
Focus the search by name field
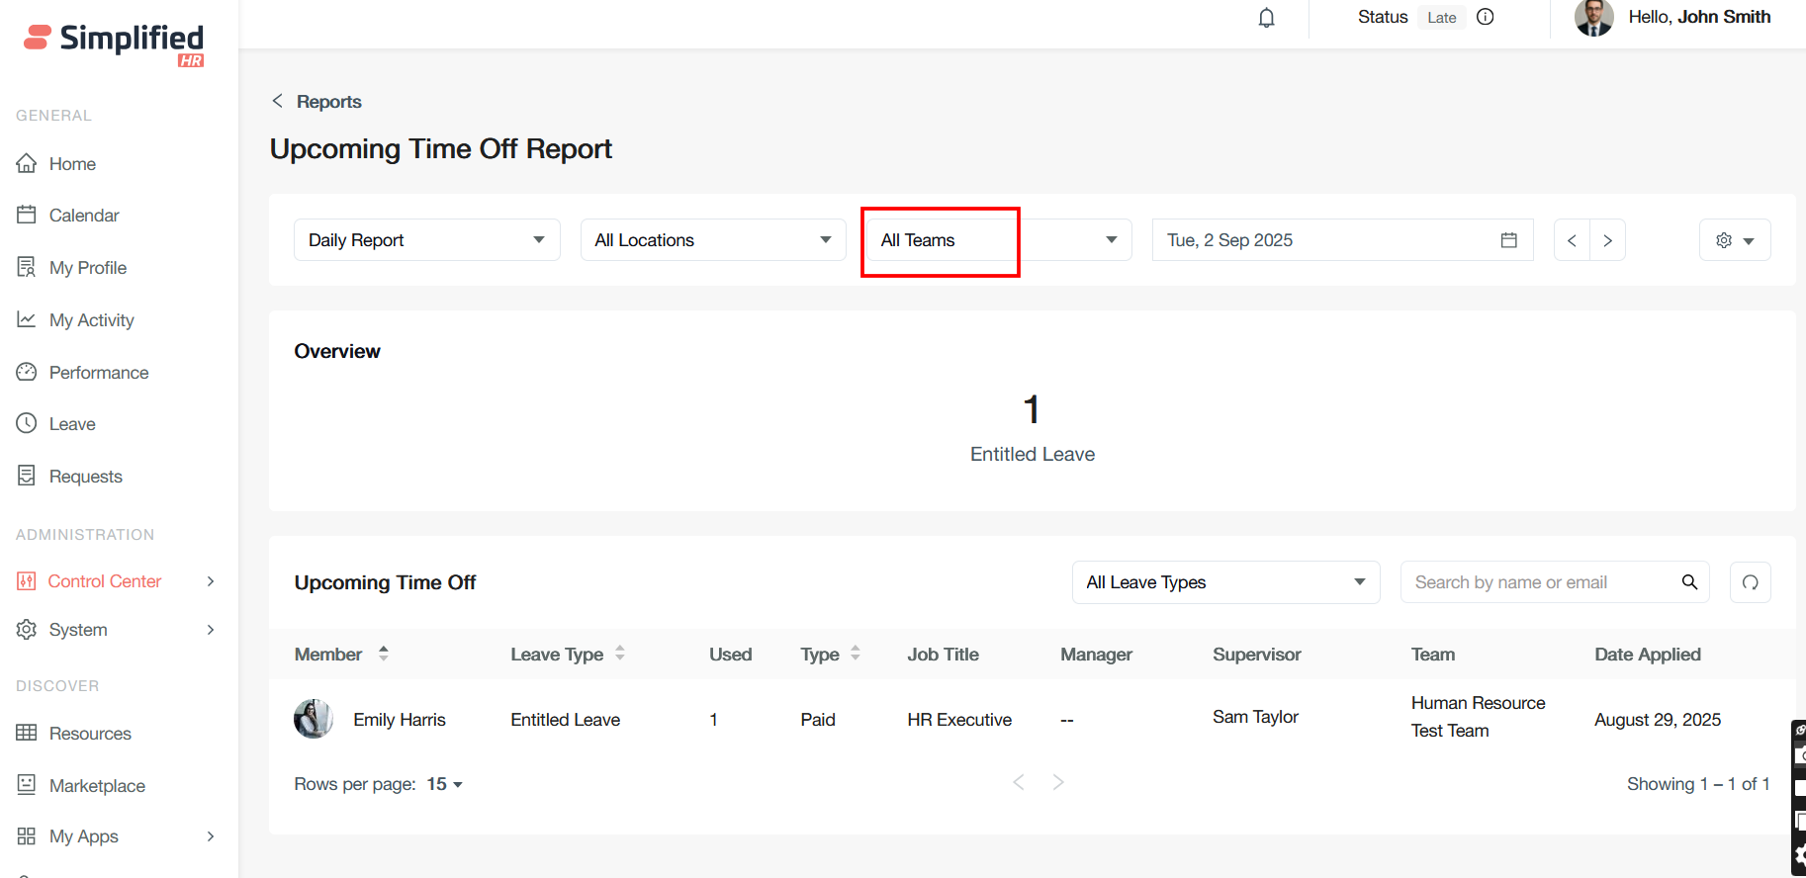1538,582
